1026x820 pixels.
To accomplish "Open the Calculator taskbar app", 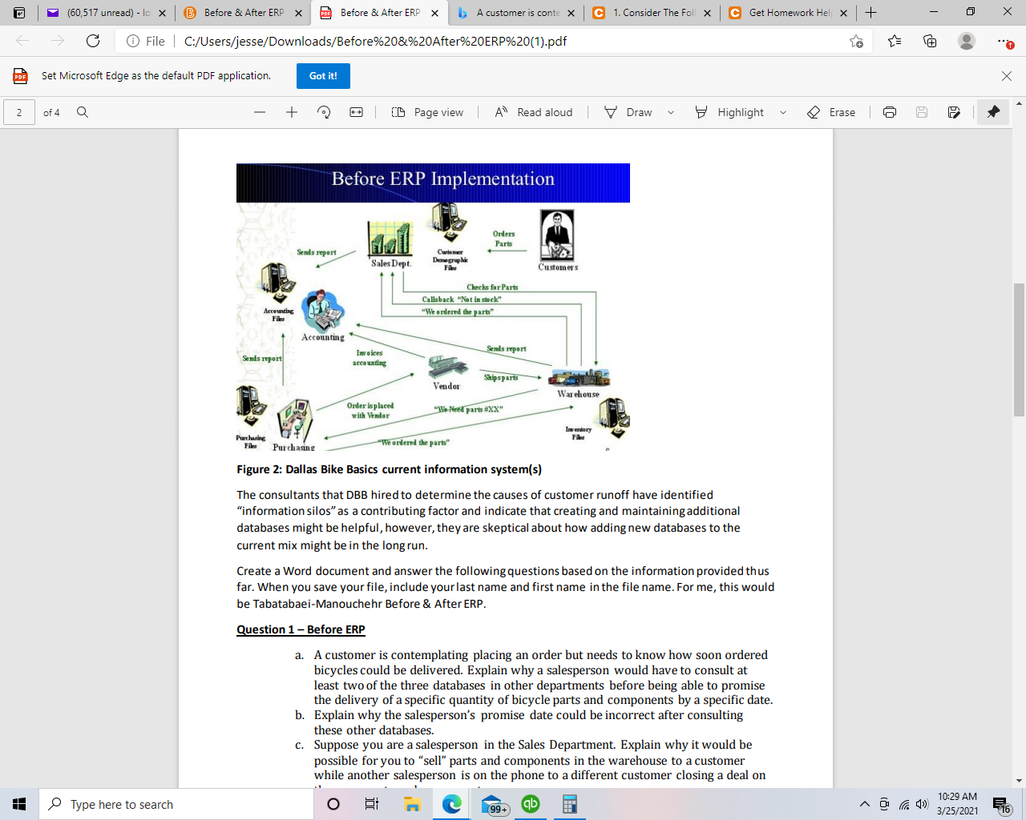I will pos(570,804).
